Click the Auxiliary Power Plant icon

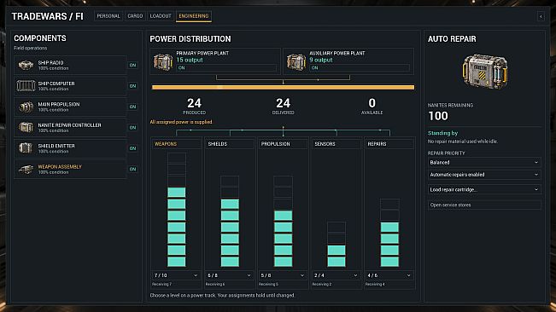pos(296,61)
